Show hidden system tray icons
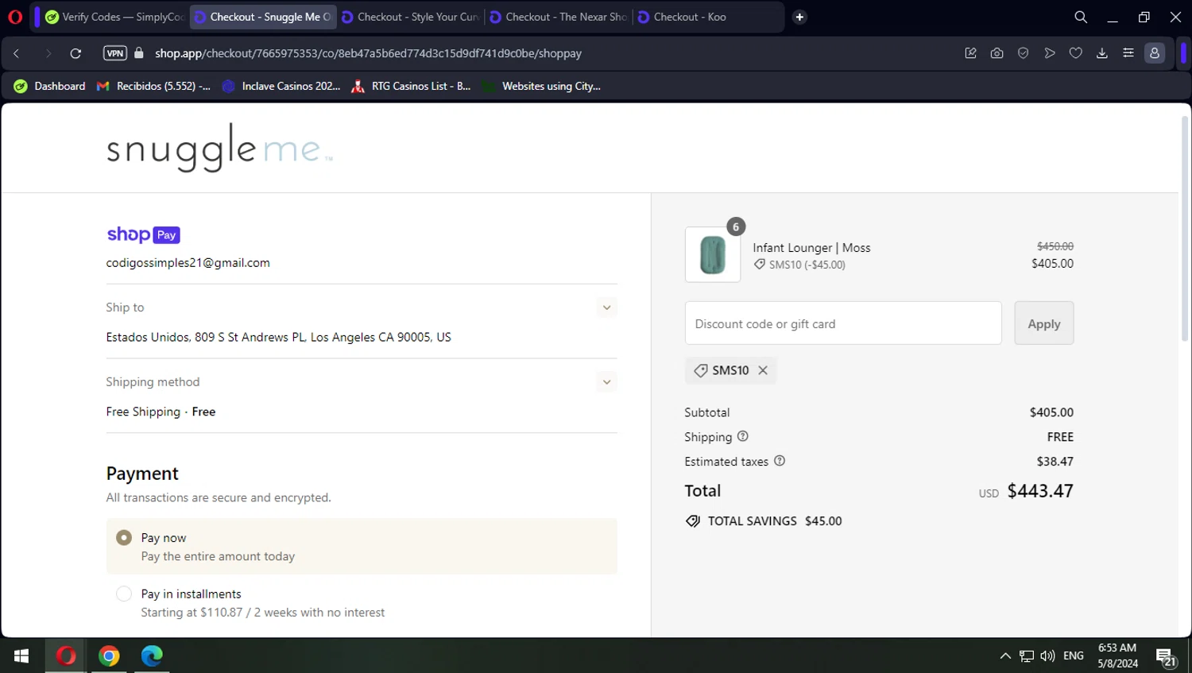The width and height of the screenshot is (1192, 673). (1005, 656)
